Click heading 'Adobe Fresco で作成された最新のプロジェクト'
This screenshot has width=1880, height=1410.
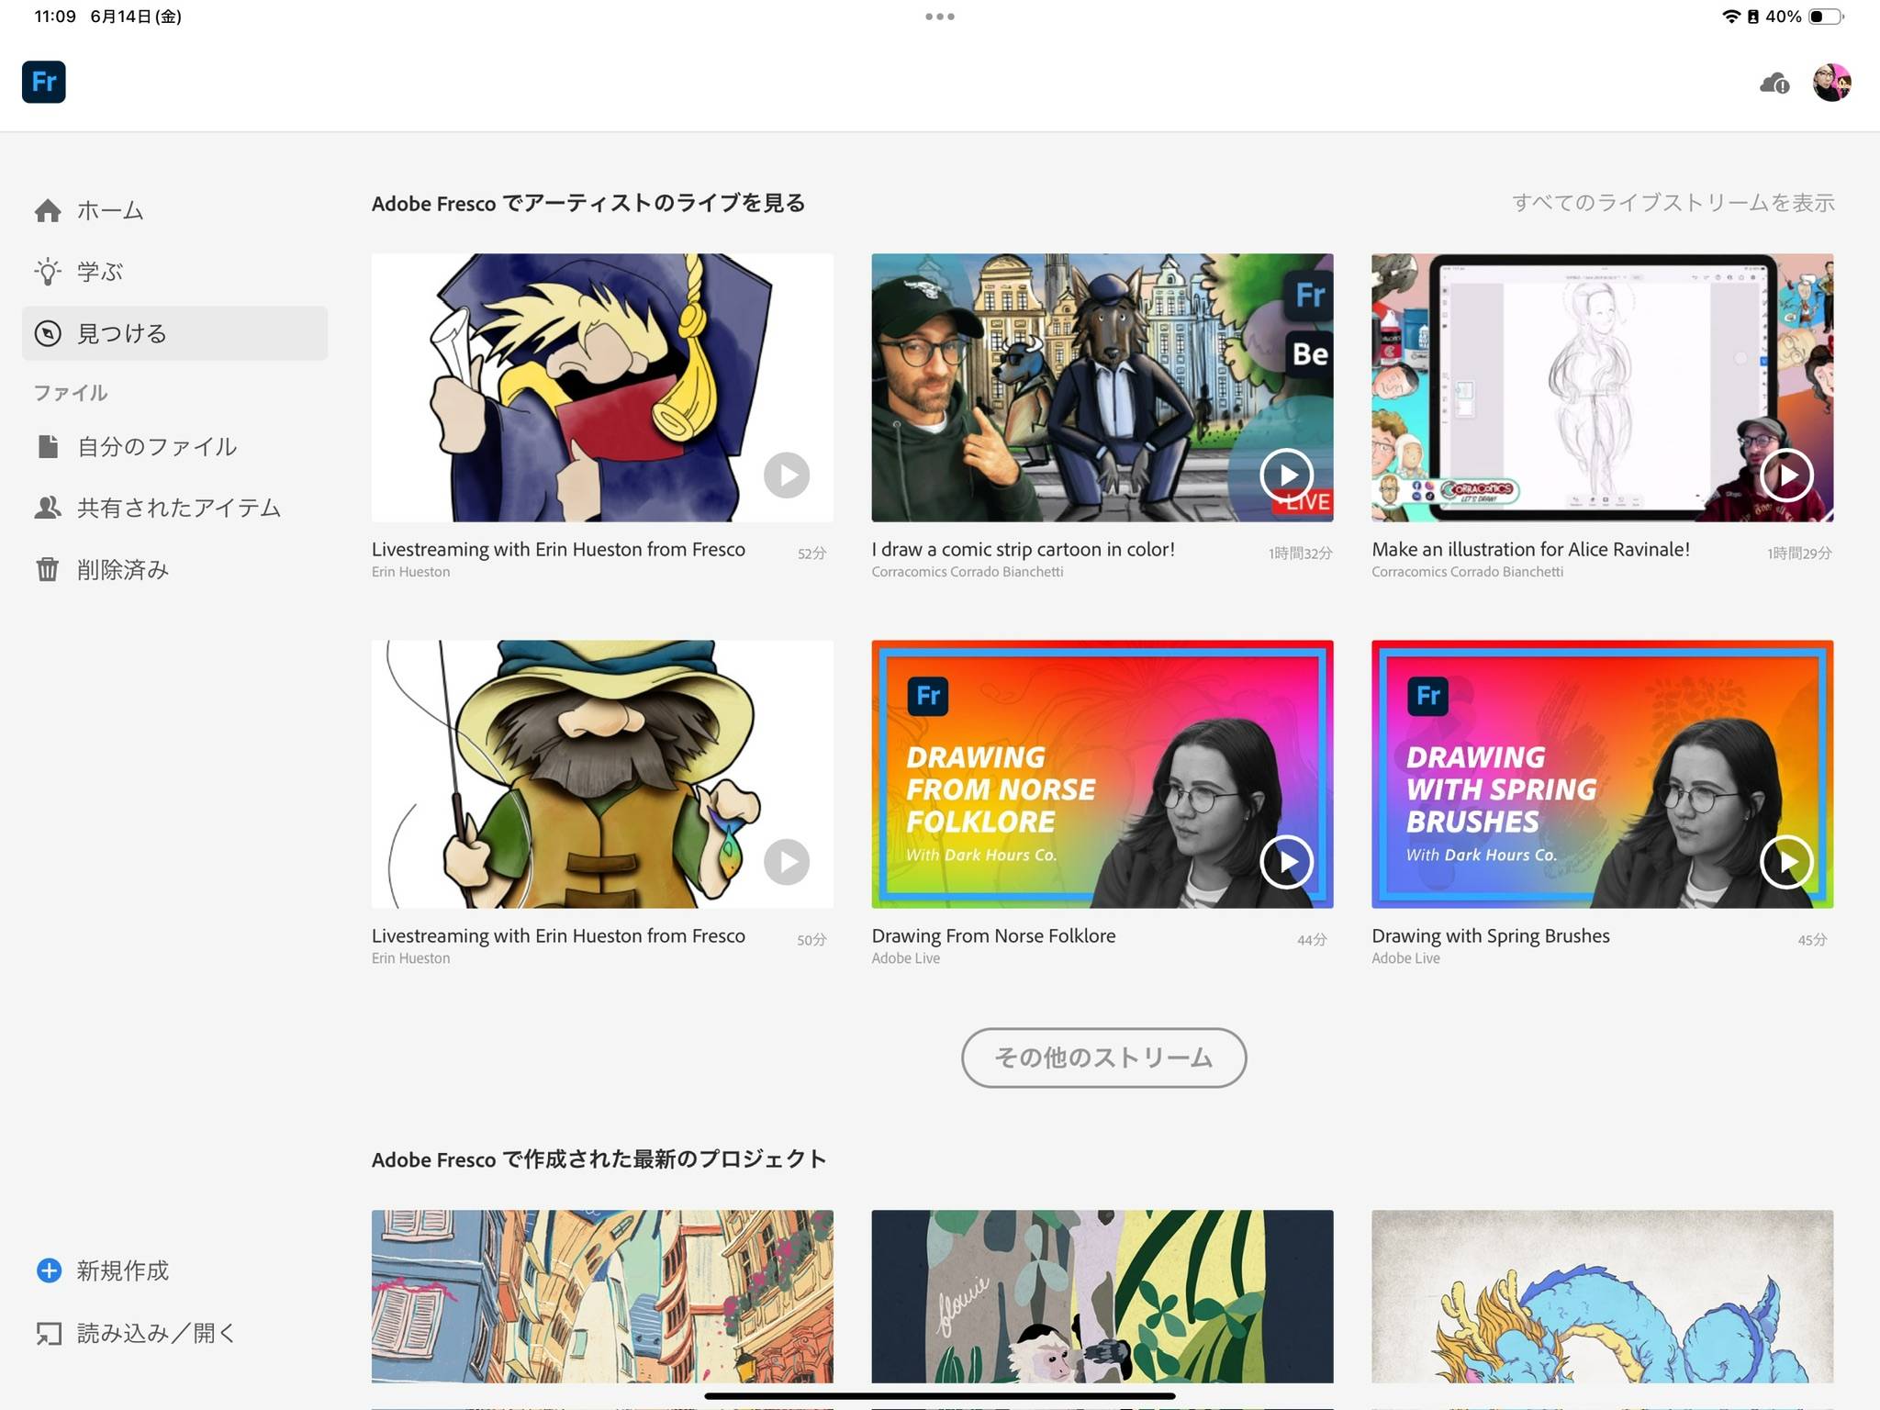pos(599,1159)
